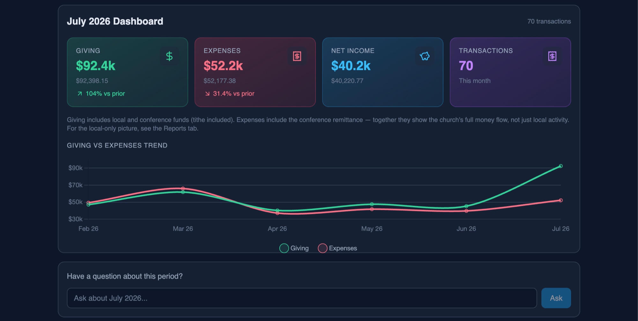
Task: Click the receipt icon in Transactions card
Action: [552, 56]
